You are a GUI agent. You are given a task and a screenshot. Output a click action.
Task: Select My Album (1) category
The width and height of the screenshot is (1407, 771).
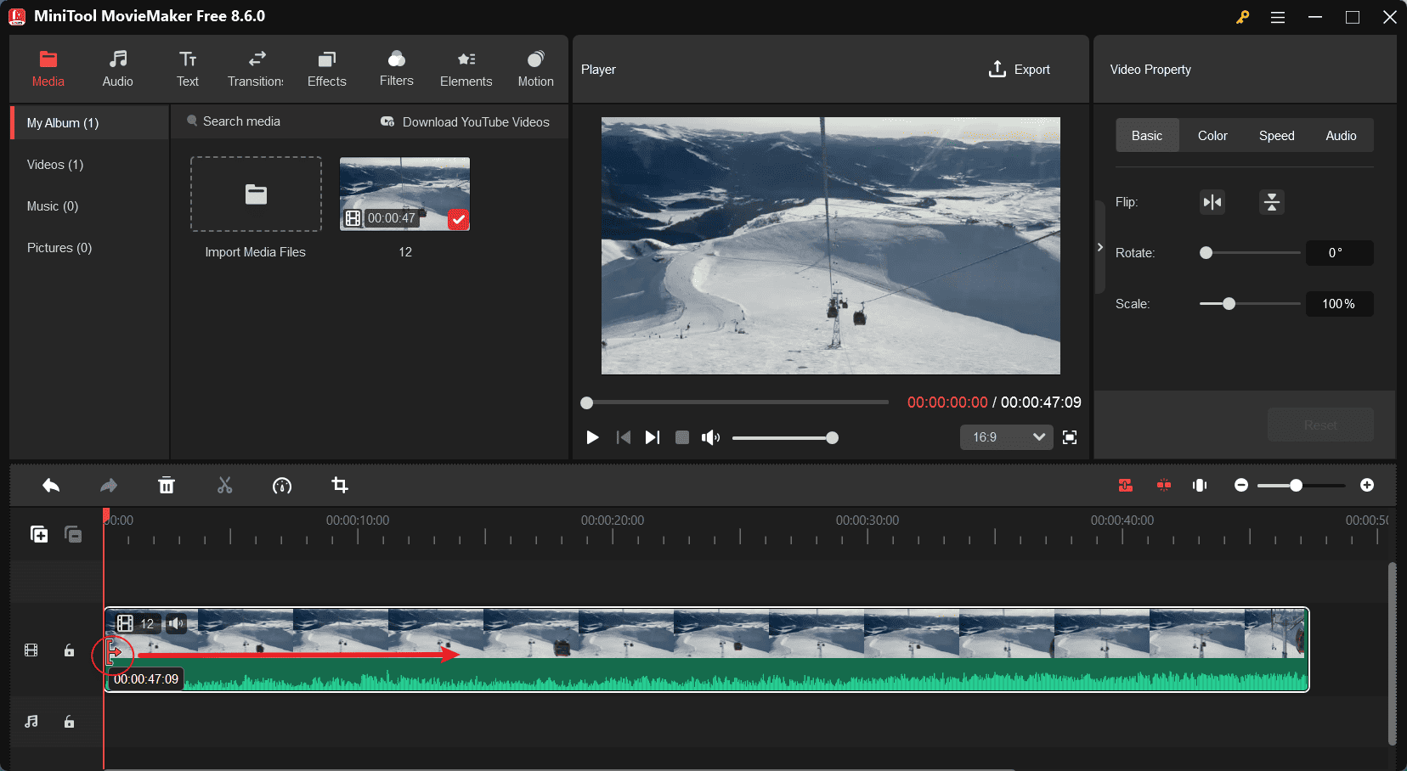(89, 123)
